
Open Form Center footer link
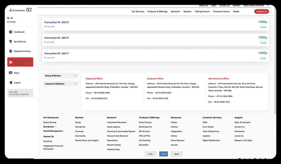point(208,127)
